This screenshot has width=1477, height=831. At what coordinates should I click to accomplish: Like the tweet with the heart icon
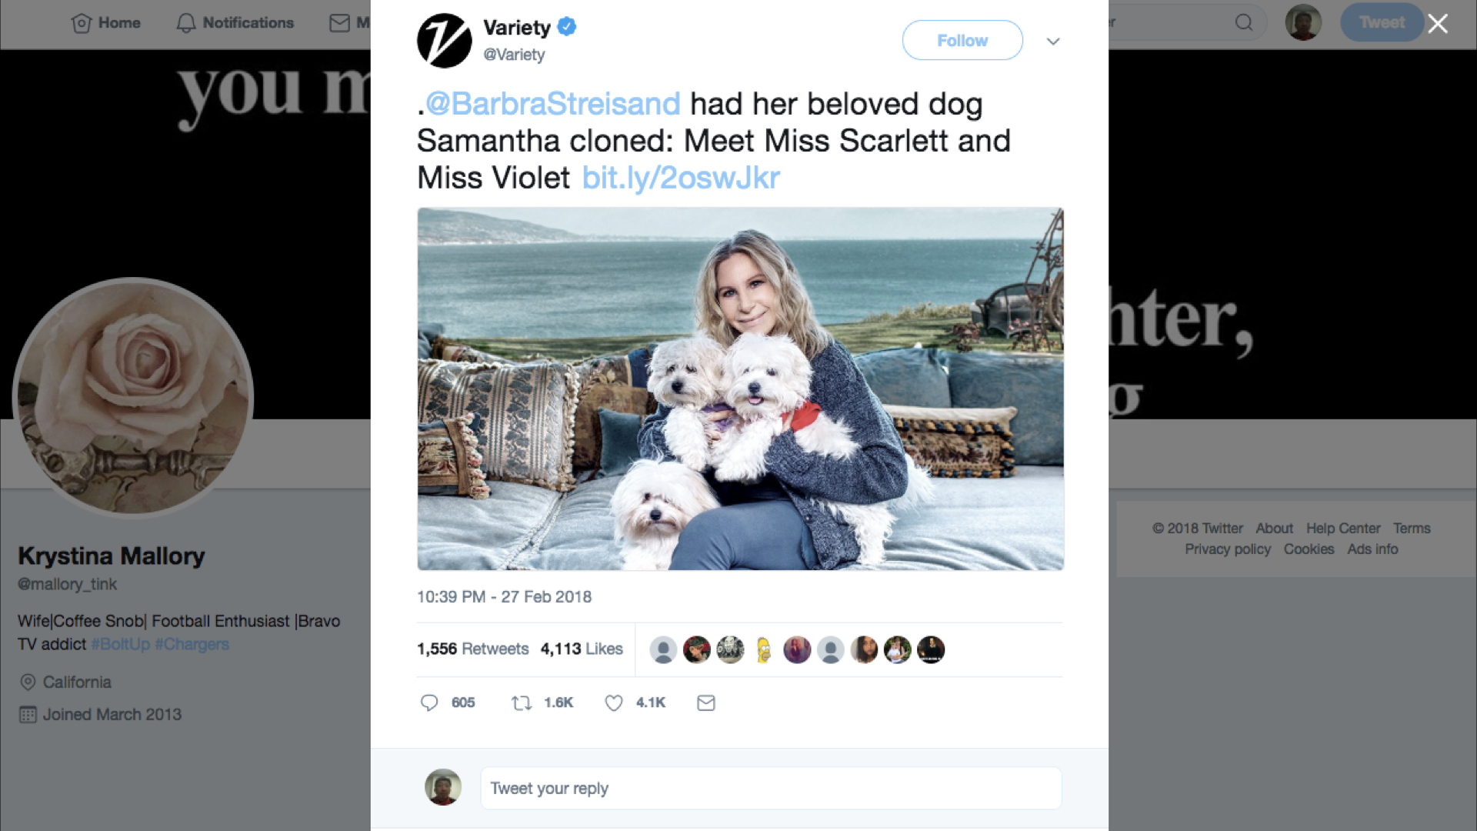pyautogui.click(x=613, y=703)
